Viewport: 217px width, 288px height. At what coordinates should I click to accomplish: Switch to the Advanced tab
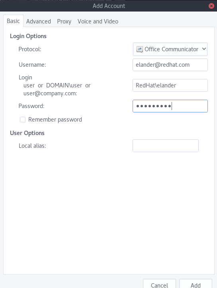click(x=39, y=21)
